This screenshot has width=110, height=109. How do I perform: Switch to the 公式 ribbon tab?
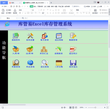[45, 6]
